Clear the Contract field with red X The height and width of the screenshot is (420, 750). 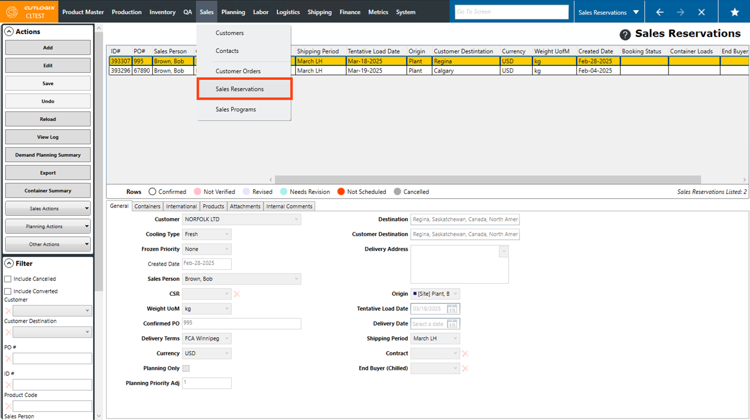(465, 353)
